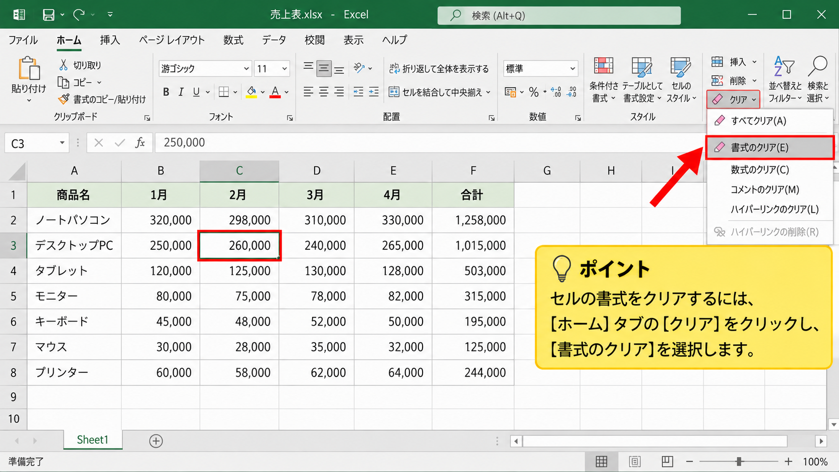This screenshot has width=839, height=472.
Task: Switch to Page Layout view in status bar
Action: (635, 461)
